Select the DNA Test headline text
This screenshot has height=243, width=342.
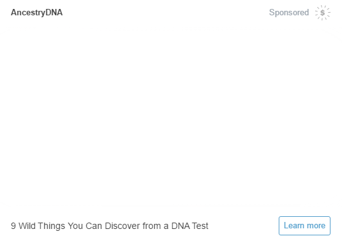109,226
